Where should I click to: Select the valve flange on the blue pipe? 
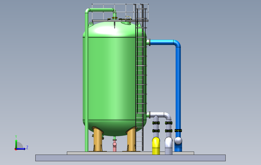(178, 131)
